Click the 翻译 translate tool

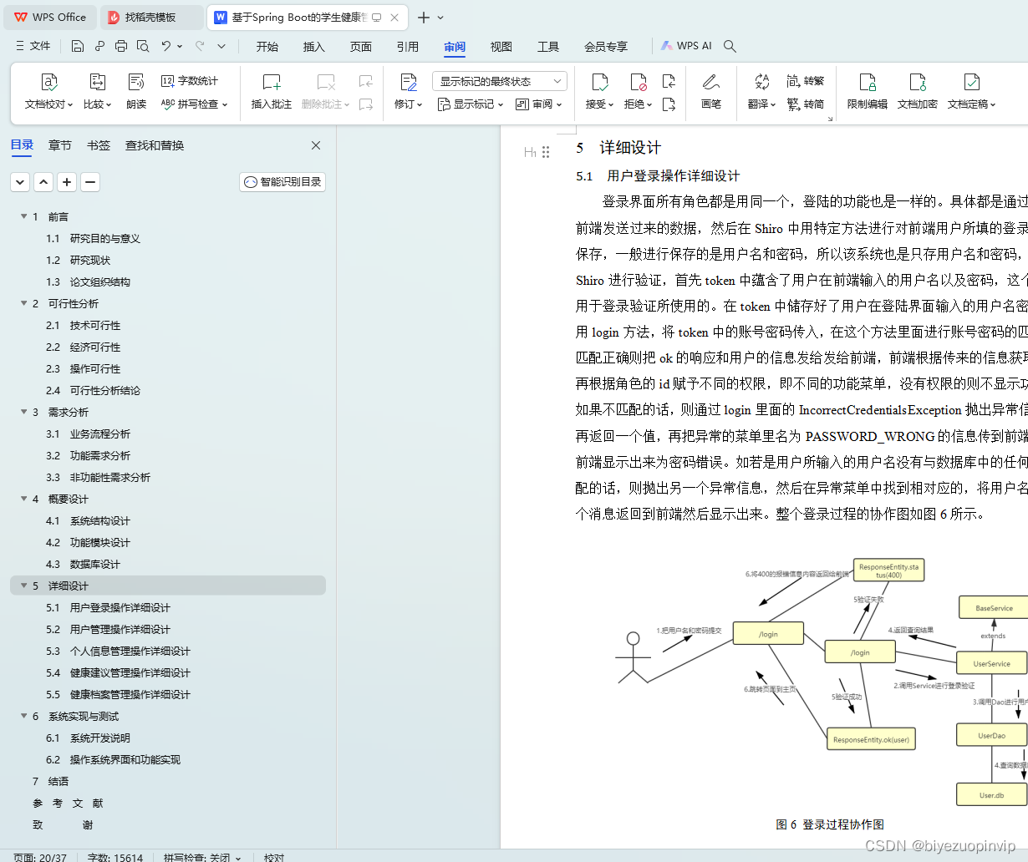click(761, 91)
